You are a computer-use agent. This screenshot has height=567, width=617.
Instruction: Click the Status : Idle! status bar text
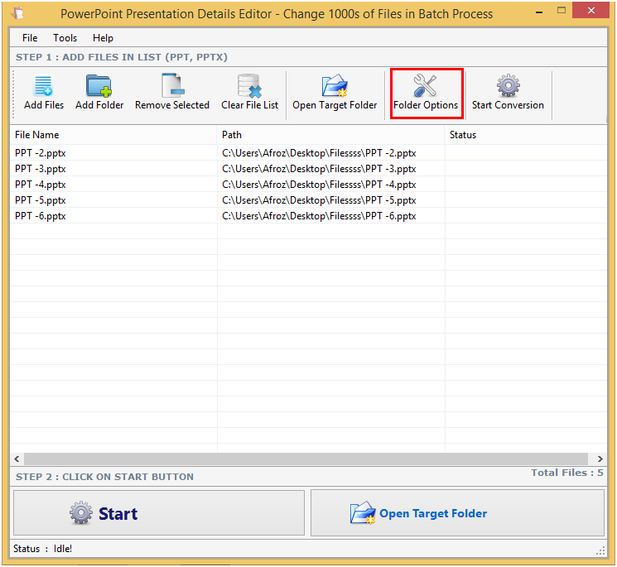point(42,549)
